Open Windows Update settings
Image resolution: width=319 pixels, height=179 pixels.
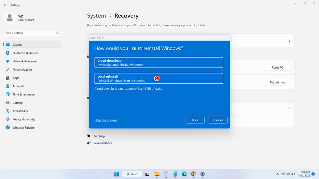coord(33,127)
